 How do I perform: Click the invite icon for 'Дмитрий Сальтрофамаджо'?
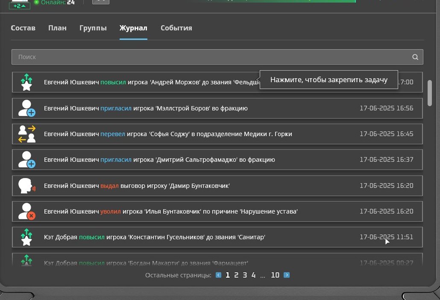coord(26,160)
